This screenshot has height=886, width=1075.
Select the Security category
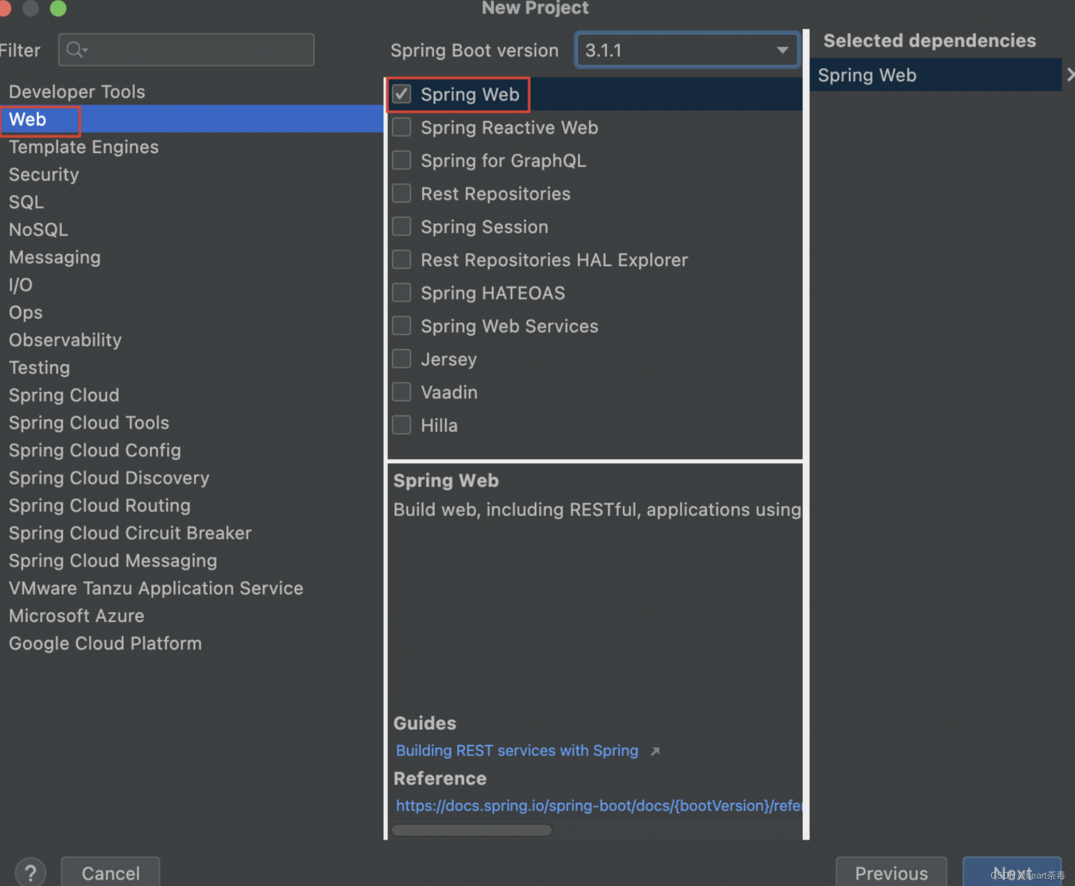coord(43,174)
